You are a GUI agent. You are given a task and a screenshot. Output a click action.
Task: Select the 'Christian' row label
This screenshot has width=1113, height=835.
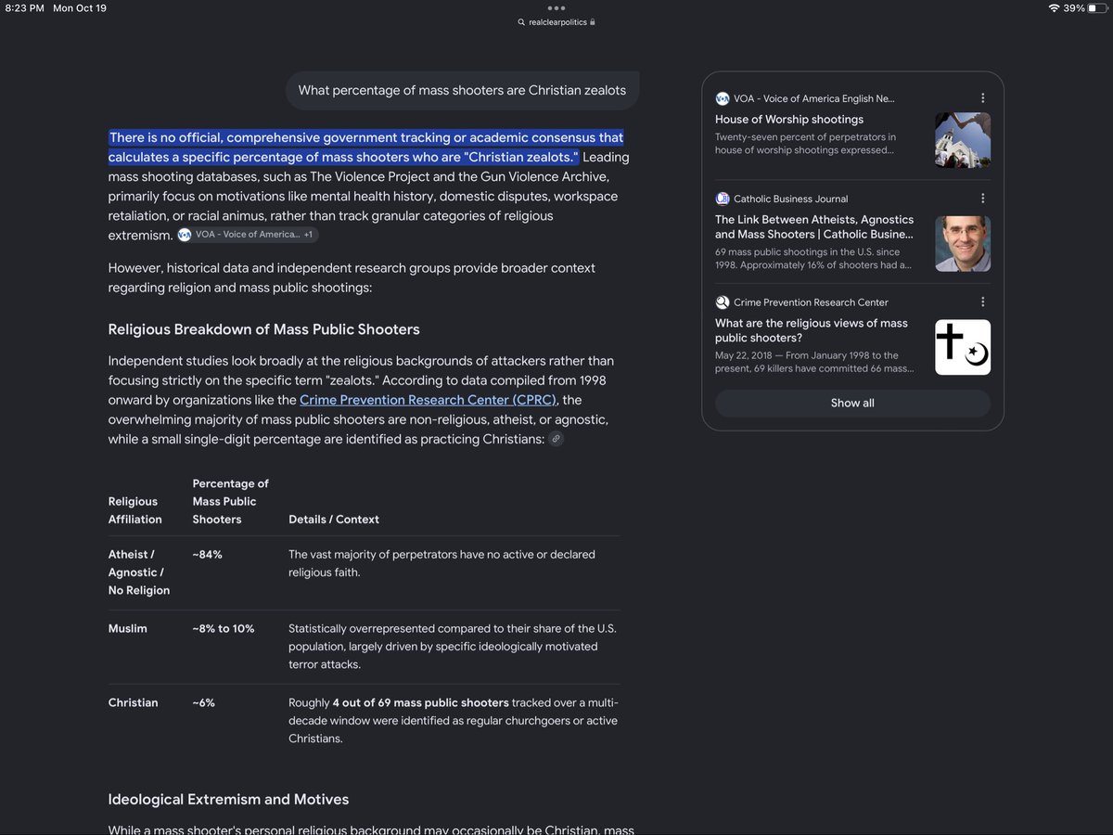click(134, 703)
